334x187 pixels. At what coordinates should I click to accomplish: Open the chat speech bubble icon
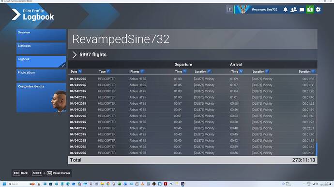pos(302,10)
